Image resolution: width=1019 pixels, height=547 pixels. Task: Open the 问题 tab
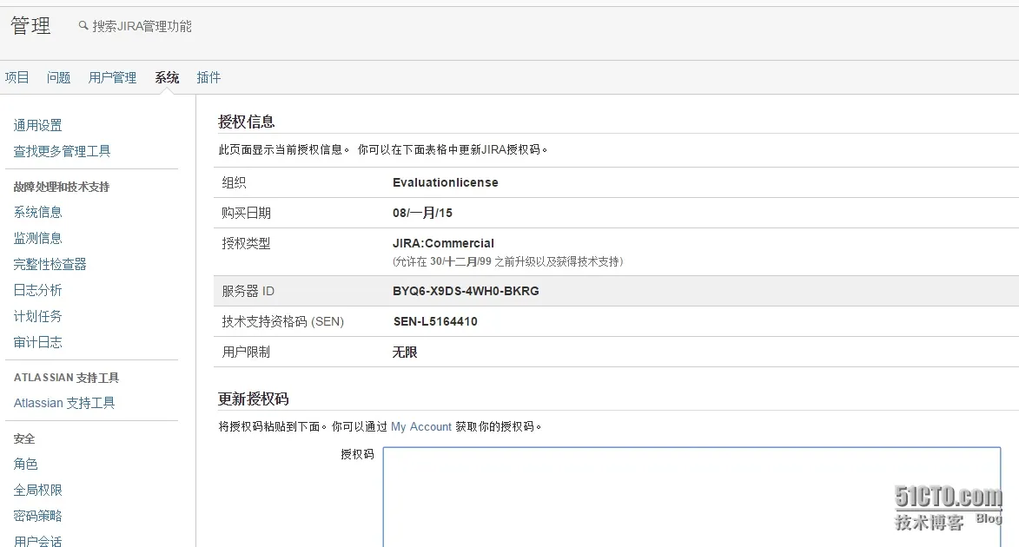(58, 77)
